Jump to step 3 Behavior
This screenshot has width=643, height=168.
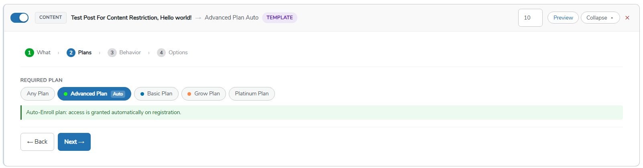click(x=124, y=53)
